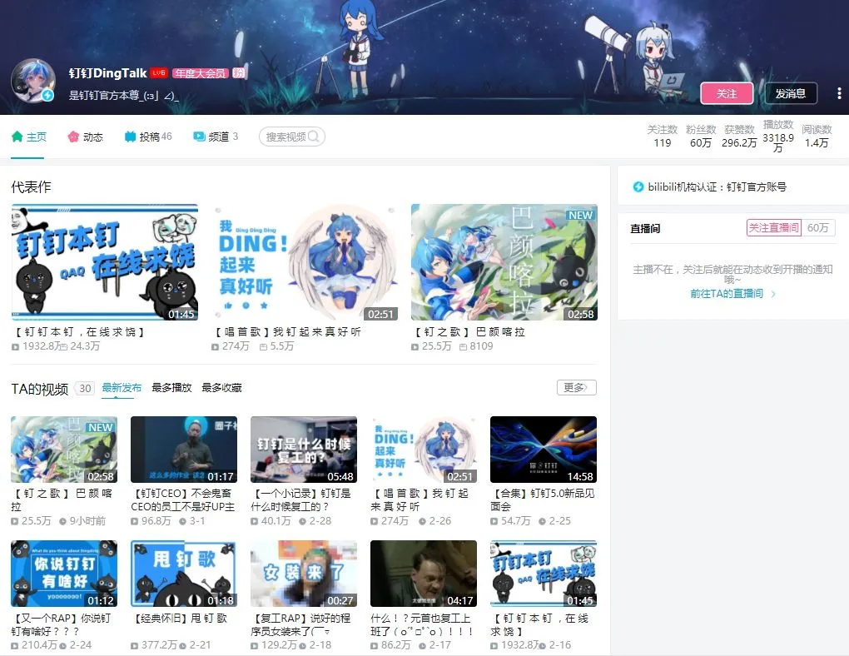Screen dimensions: 849x656
Task: Click the 粉丝数 60万 fan count
Action: 701,137
